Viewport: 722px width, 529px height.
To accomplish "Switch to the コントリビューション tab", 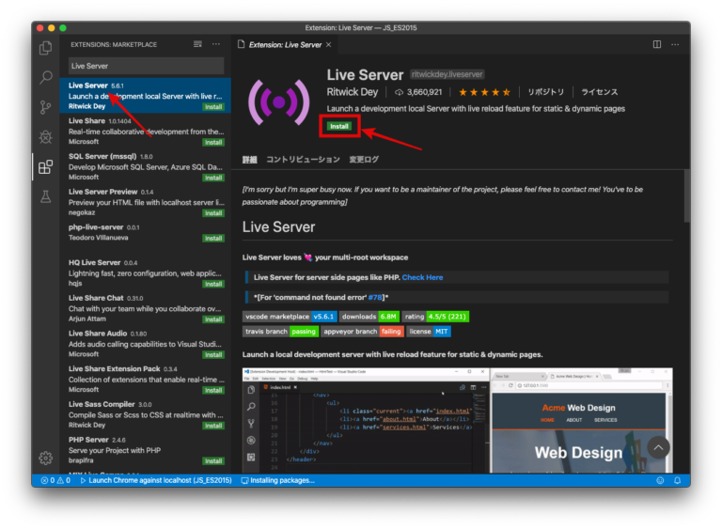I will tap(302, 160).
